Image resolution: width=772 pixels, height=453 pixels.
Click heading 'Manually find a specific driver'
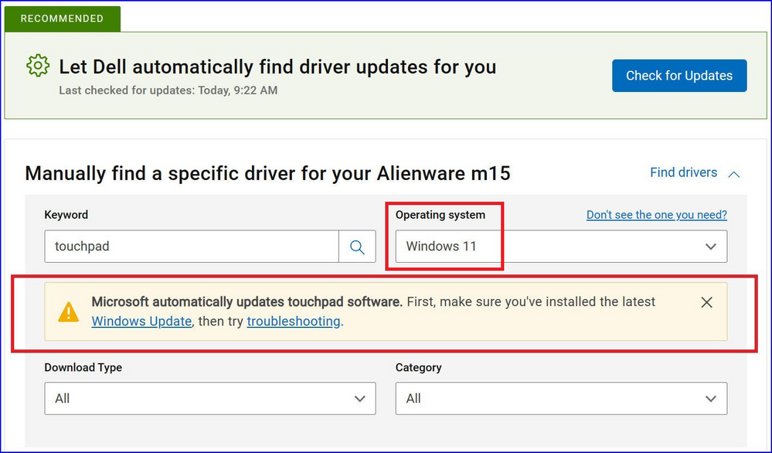click(267, 173)
